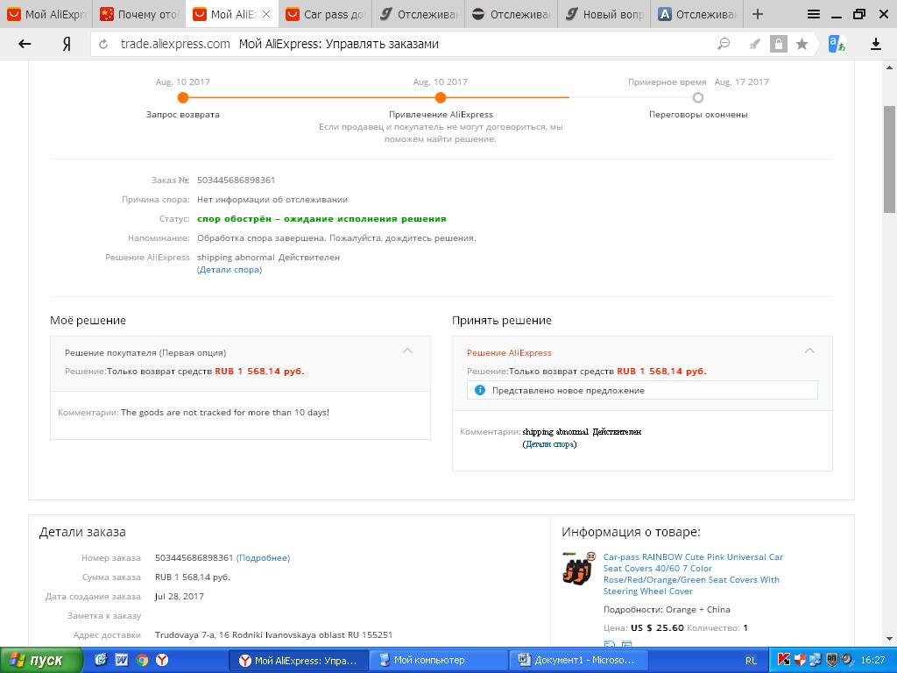Screen dimensions: 897x673
Task: Open the browser hamburger menu
Action: point(813,14)
